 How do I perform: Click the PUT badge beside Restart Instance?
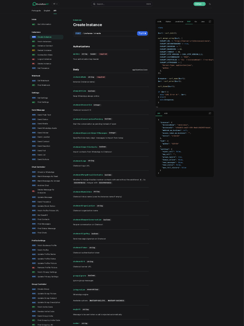point(34,50)
